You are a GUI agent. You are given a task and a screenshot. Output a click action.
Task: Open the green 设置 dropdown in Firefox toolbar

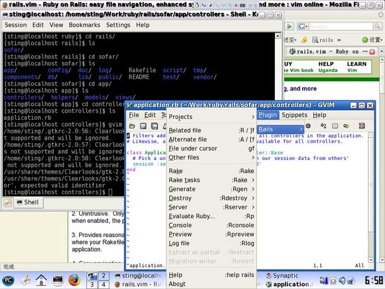click(x=372, y=40)
